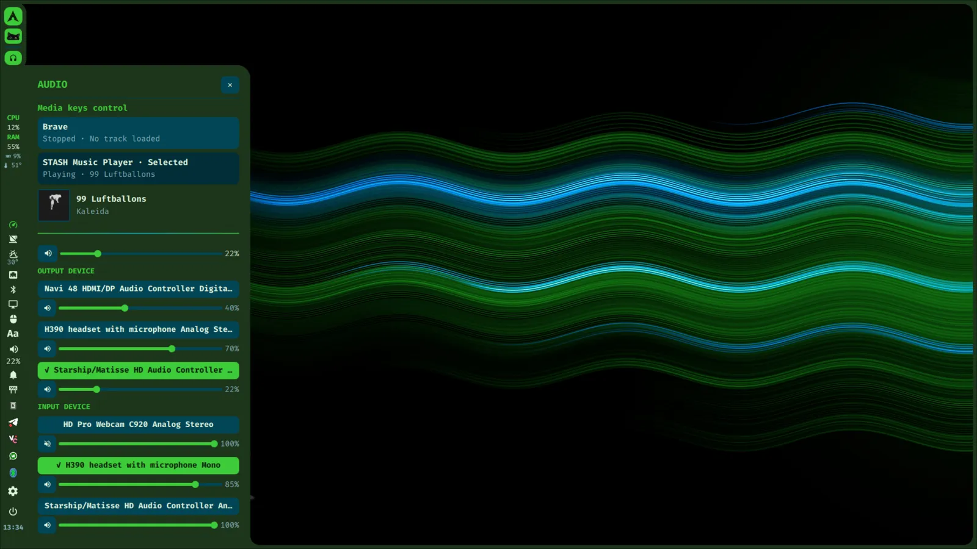This screenshot has height=549, width=977.
Task: Click the black cat icon in sidebar
Action: tap(13, 37)
